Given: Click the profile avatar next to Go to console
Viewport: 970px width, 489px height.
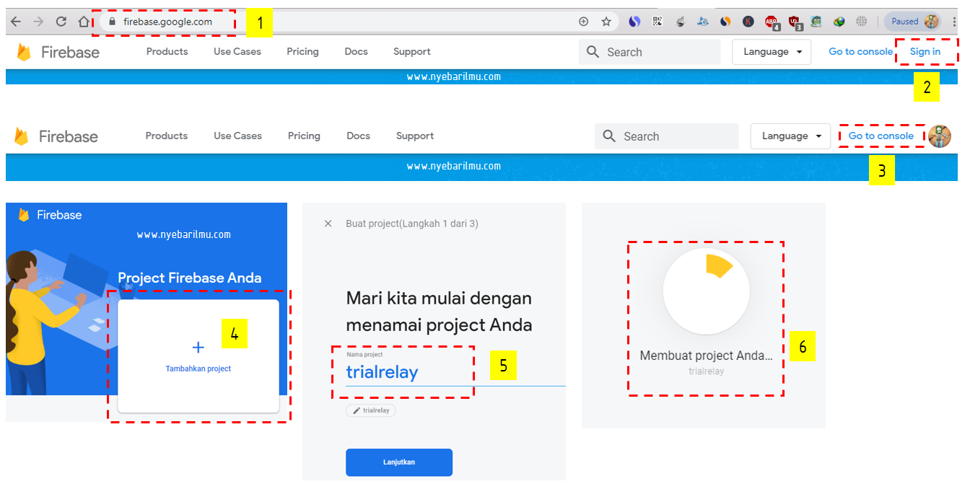Looking at the screenshot, I should [939, 136].
